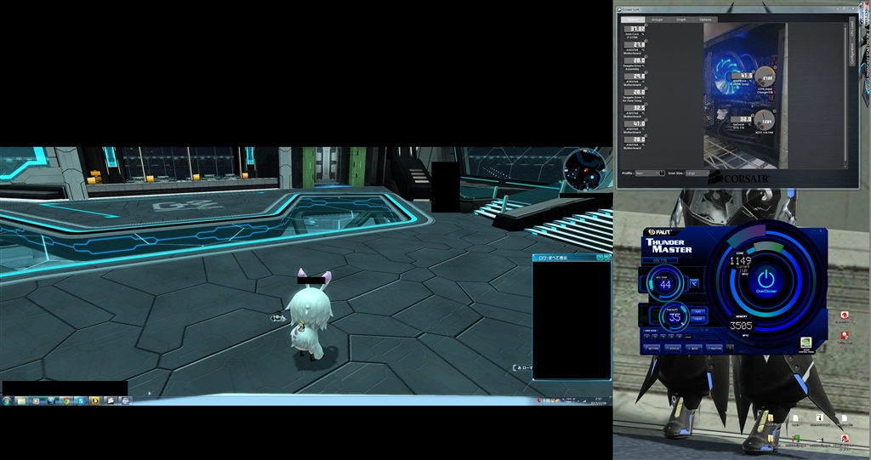Toggle the °C temperature unit button
The width and height of the screenshot is (871, 460).
pyautogui.click(x=694, y=283)
